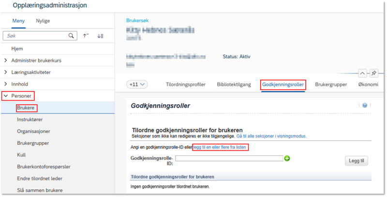The image size is (387, 197).
Task: Collapse the Personer menu section
Action: point(6,96)
